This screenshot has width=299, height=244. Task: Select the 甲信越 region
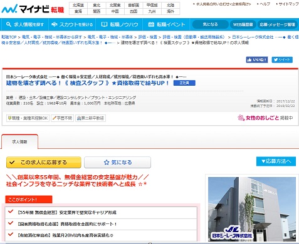pyautogui.click(x=152, y=5)
